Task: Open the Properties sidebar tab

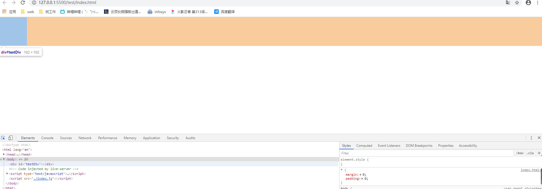Action: pos(446,146)
